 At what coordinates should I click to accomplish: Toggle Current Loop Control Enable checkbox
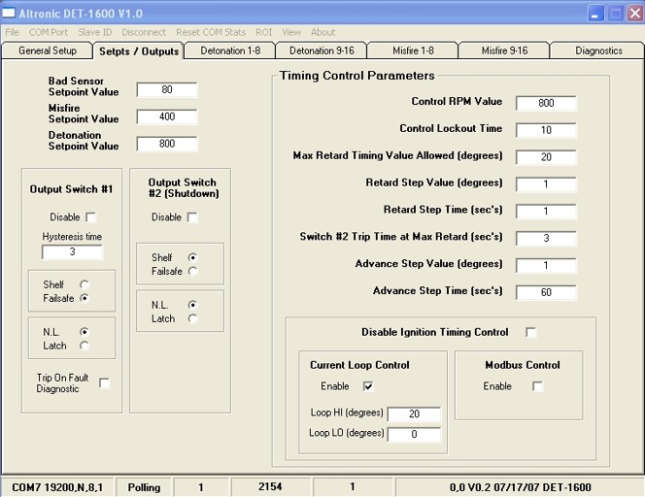368,386
